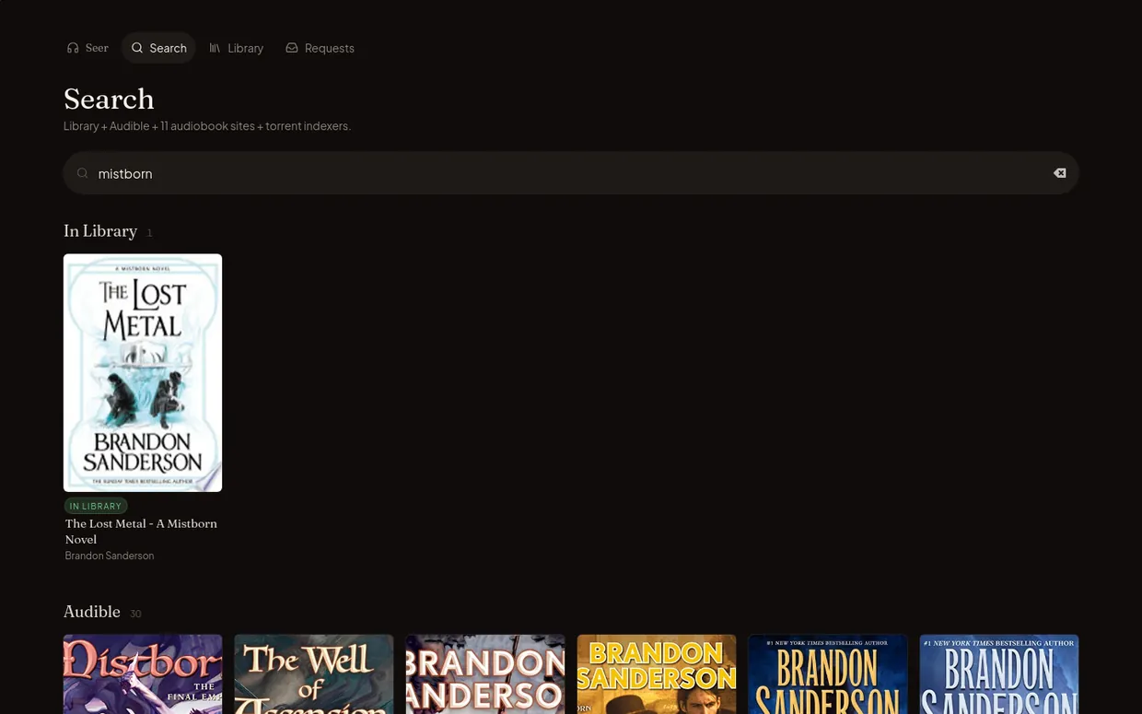The height and width of the screenshot is (714, 1142).
Task: Clear the search text with backspace icon
Action: [1060, 173]
